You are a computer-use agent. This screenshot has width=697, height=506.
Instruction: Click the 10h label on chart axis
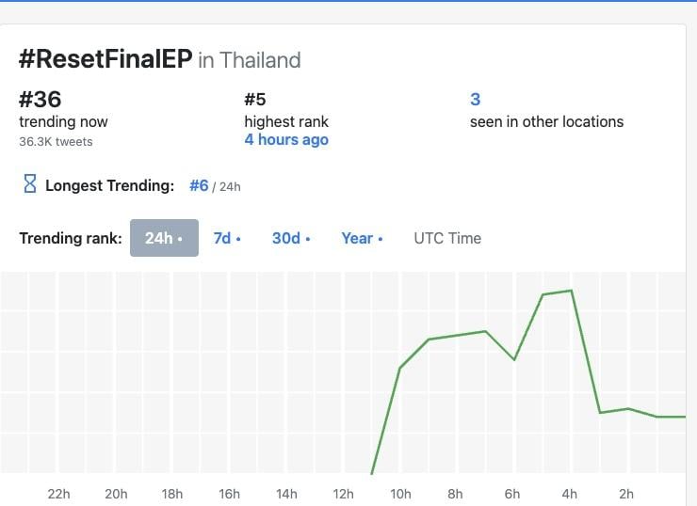coord(399,494)
